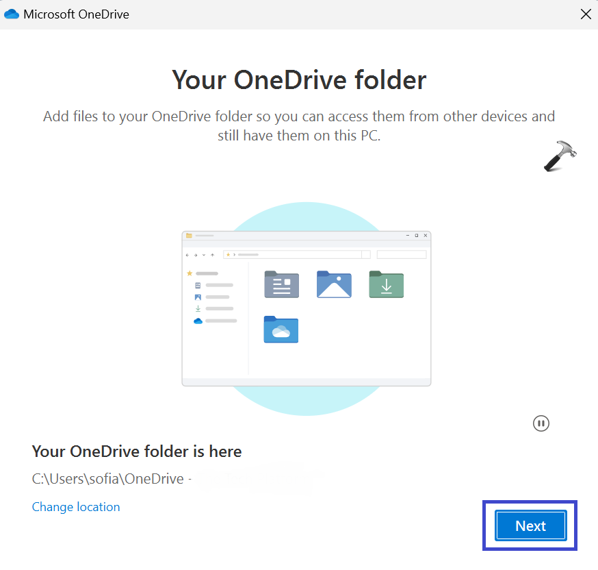
Task: Click the 'Your OneDrive folder' title
Action: click(x=299, y=79)
